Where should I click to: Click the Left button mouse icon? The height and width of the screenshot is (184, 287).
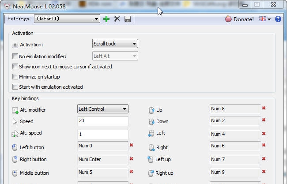15,147
